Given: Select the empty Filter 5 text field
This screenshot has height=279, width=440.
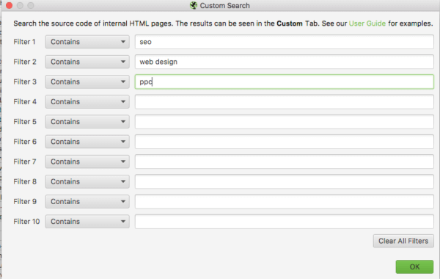Looking at the screenshot, I should click(285, 122).
